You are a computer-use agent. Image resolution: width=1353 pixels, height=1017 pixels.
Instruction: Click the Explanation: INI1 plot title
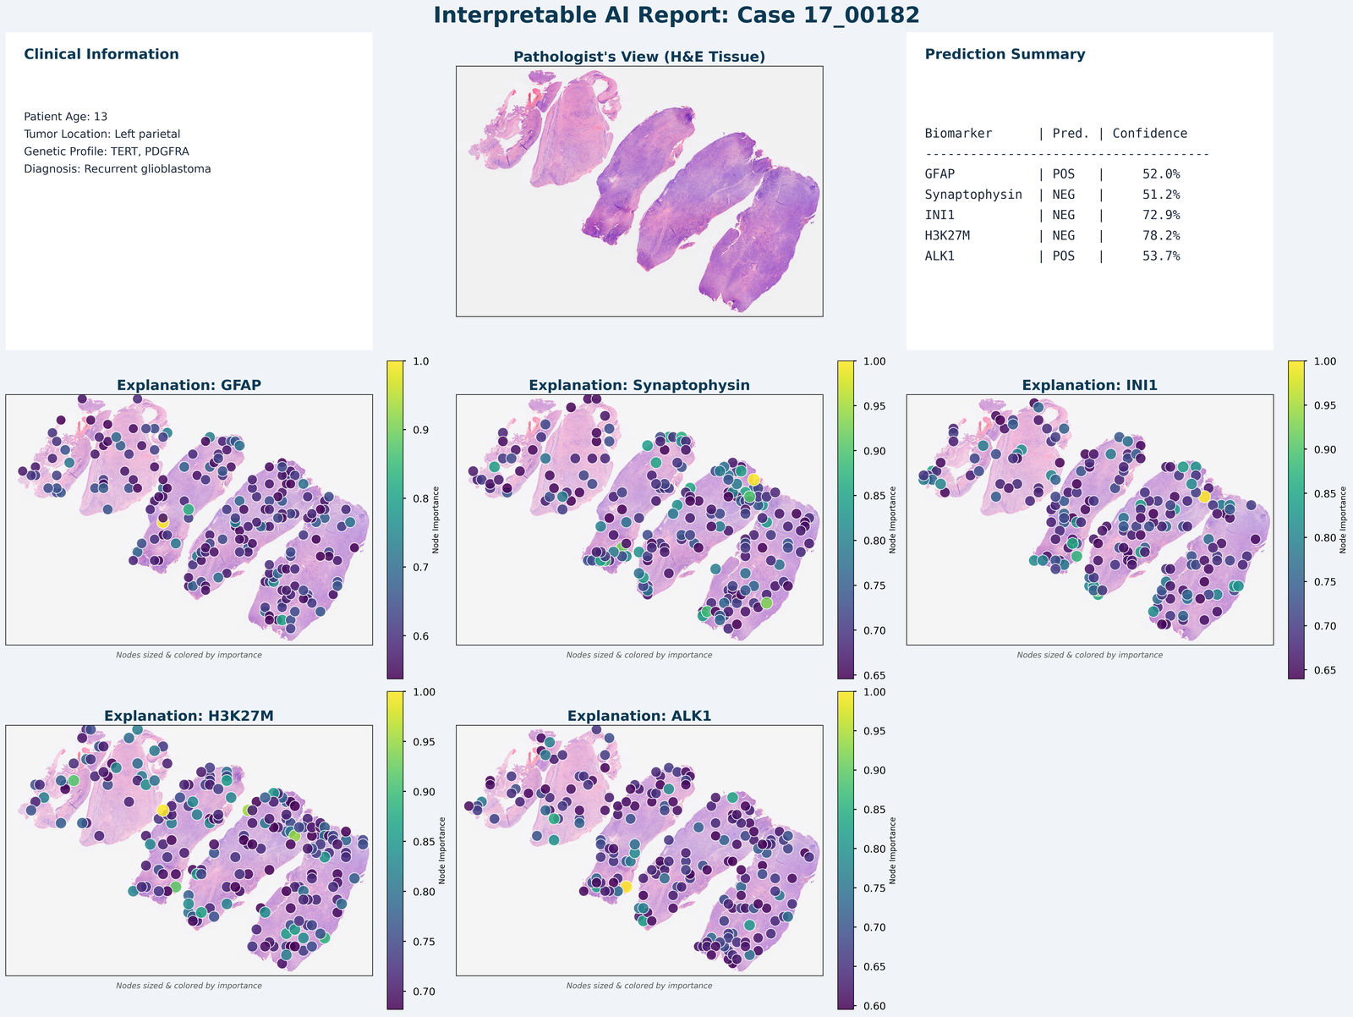(x=1090, y=385)
